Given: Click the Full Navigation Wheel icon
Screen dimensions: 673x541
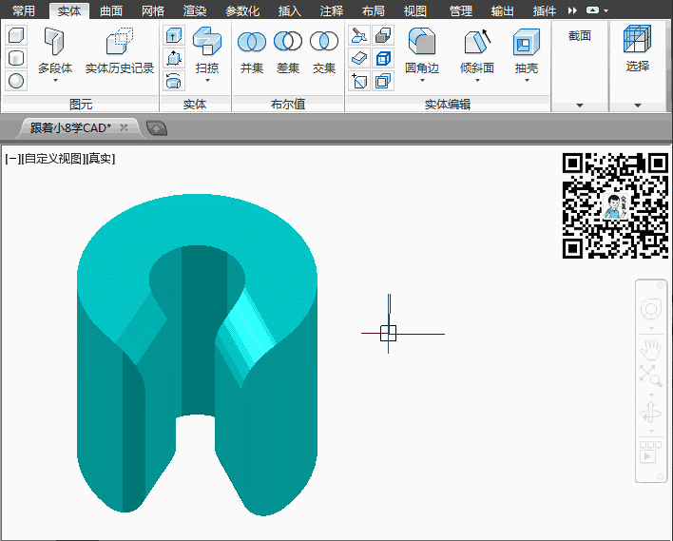Looking at the screenshot, I should click(x=651, y=309).
